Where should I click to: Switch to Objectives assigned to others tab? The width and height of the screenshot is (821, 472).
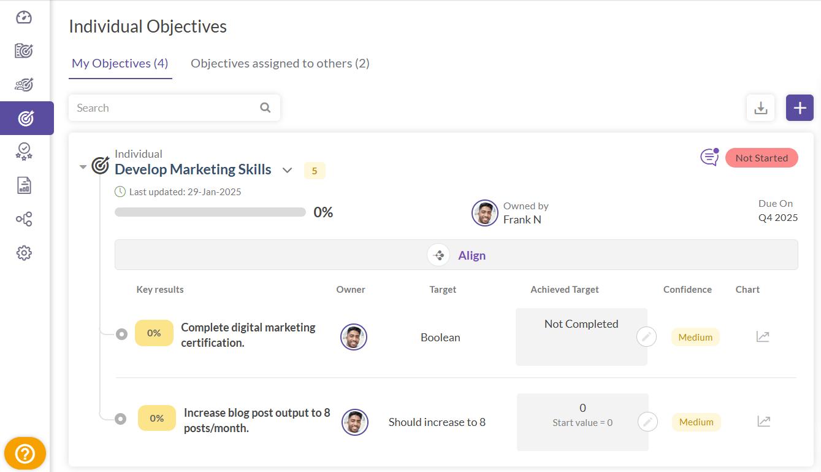point(280,63)
